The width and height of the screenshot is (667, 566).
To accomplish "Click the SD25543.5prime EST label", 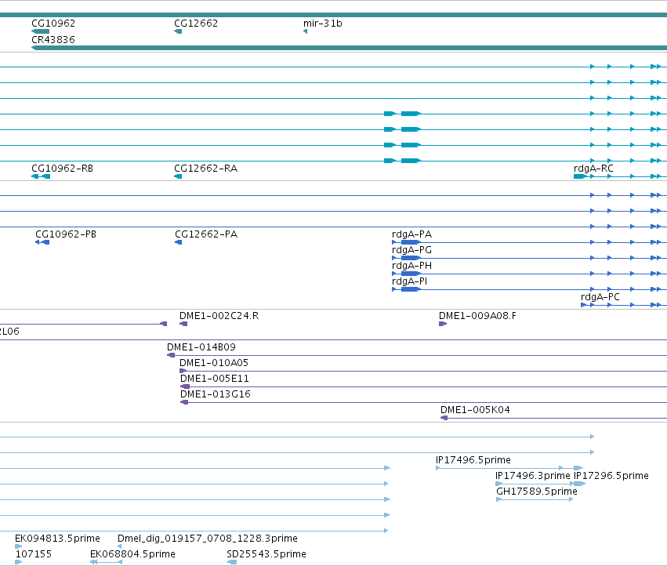I will pos(266,554).
